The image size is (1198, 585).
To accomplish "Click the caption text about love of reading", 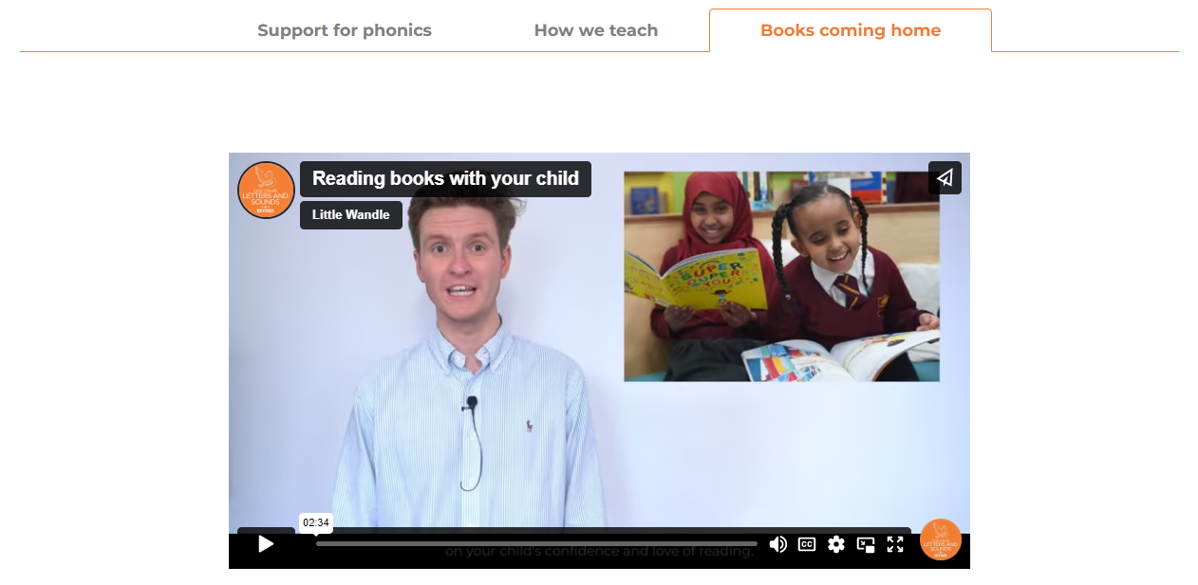I will (x=599, y=551).
